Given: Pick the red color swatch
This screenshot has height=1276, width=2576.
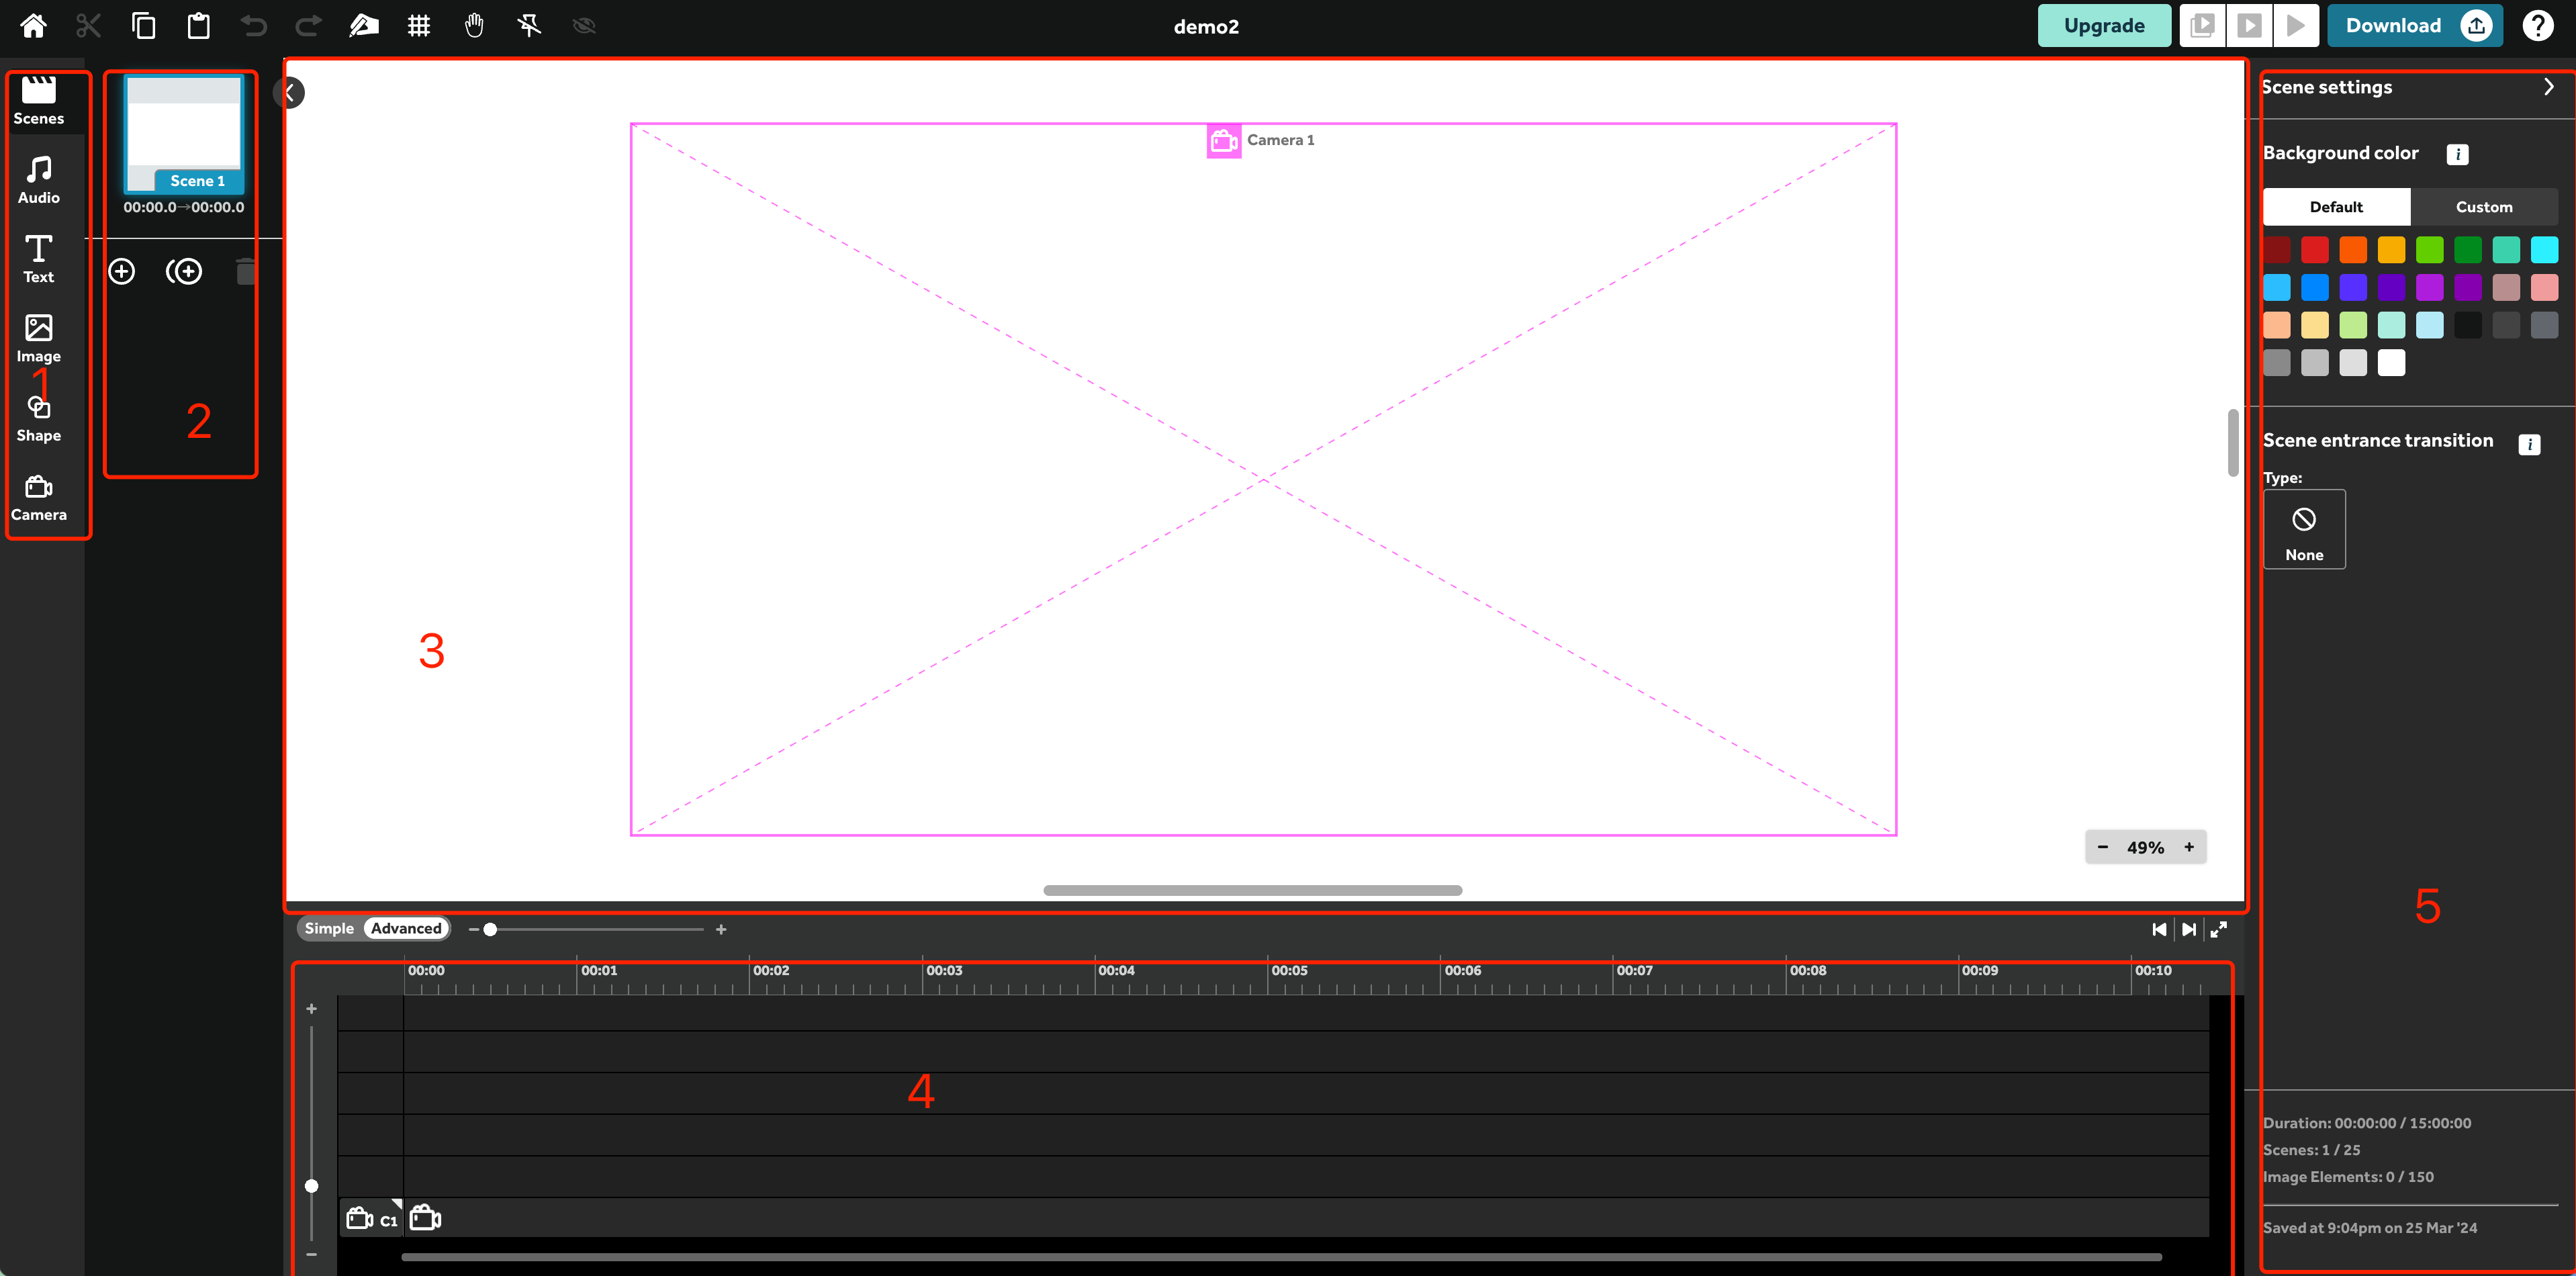Looking at the screenshot, I should click(2315, 249).
